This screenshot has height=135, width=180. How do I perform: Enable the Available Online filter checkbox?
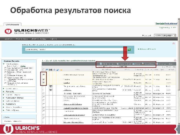click(x=5, y=75)
